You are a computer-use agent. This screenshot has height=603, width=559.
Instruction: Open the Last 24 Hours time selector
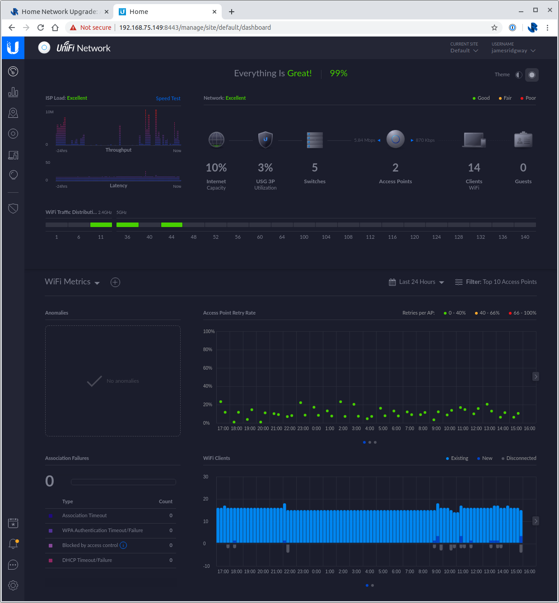[x=416, y=282]
